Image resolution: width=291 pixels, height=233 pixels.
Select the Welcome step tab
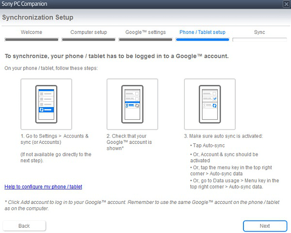(32, 32)
